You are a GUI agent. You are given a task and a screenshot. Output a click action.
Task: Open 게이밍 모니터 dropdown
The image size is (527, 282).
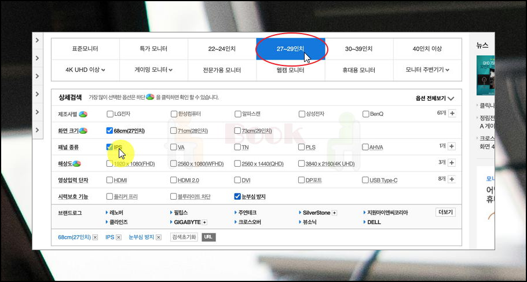153,70
